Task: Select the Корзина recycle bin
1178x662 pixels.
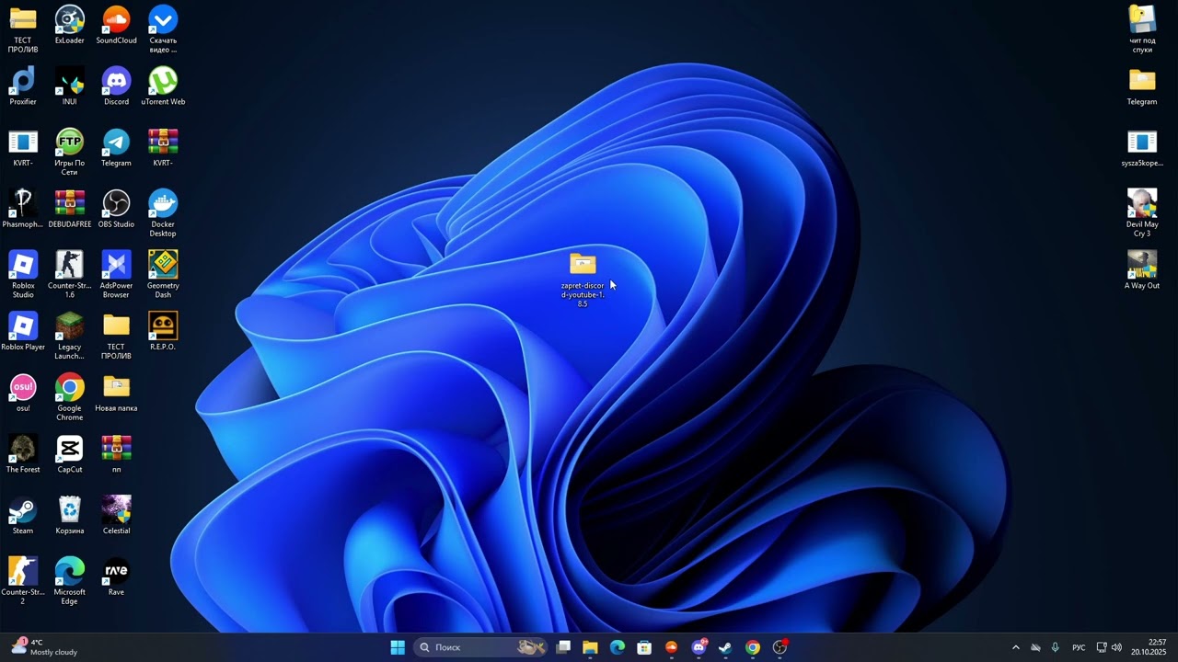Action: tap(70, 515)
